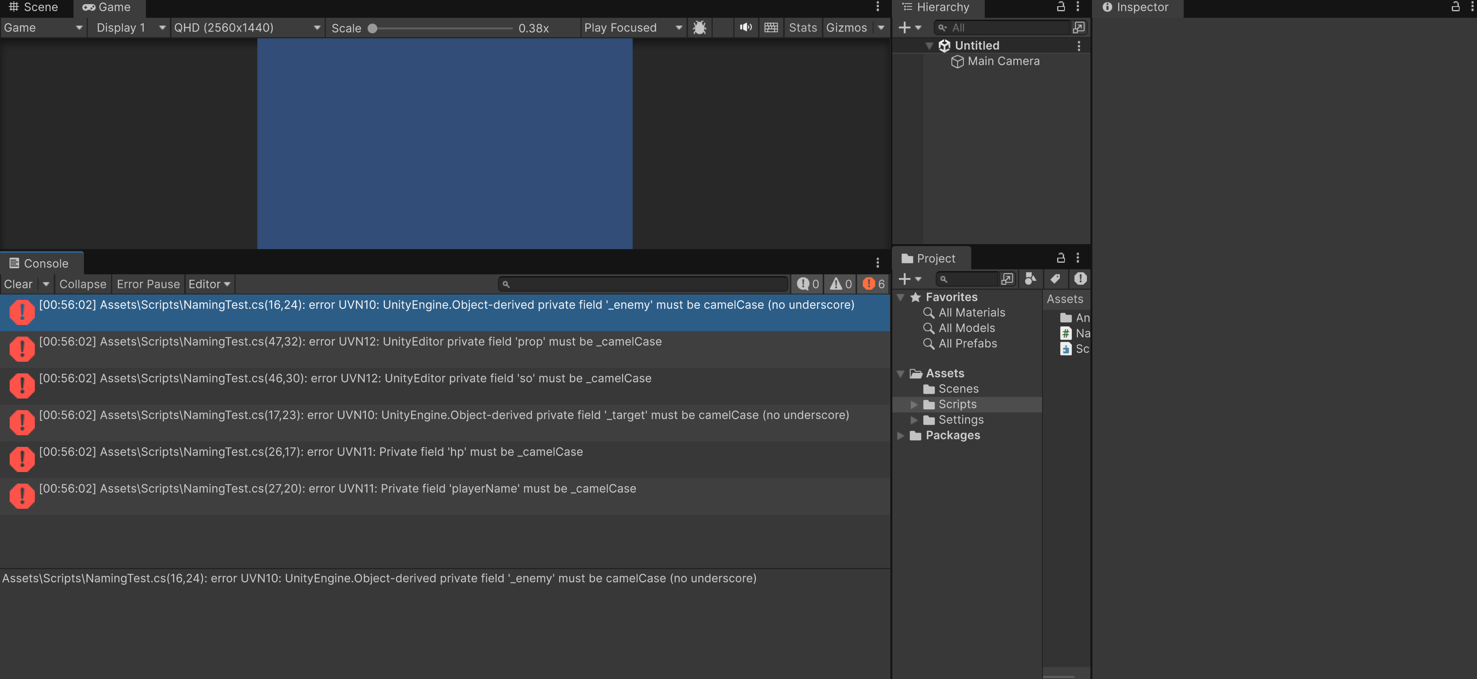Mute audio with the speaker icon
This screenshot has width=1477, height=679.
pyautogui.click(x=745, y=27)
